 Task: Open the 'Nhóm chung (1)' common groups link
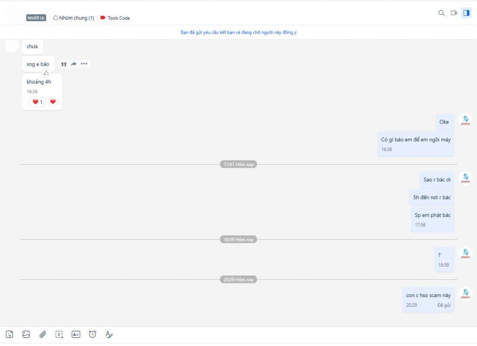[x=74, y=18]
